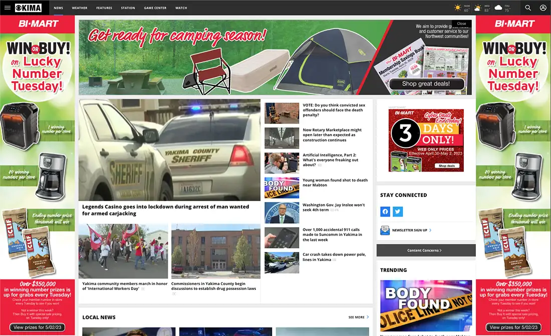Open the Artificial Intelligence story thumbnail
The image size is (551, 336).
pos(282,163)
